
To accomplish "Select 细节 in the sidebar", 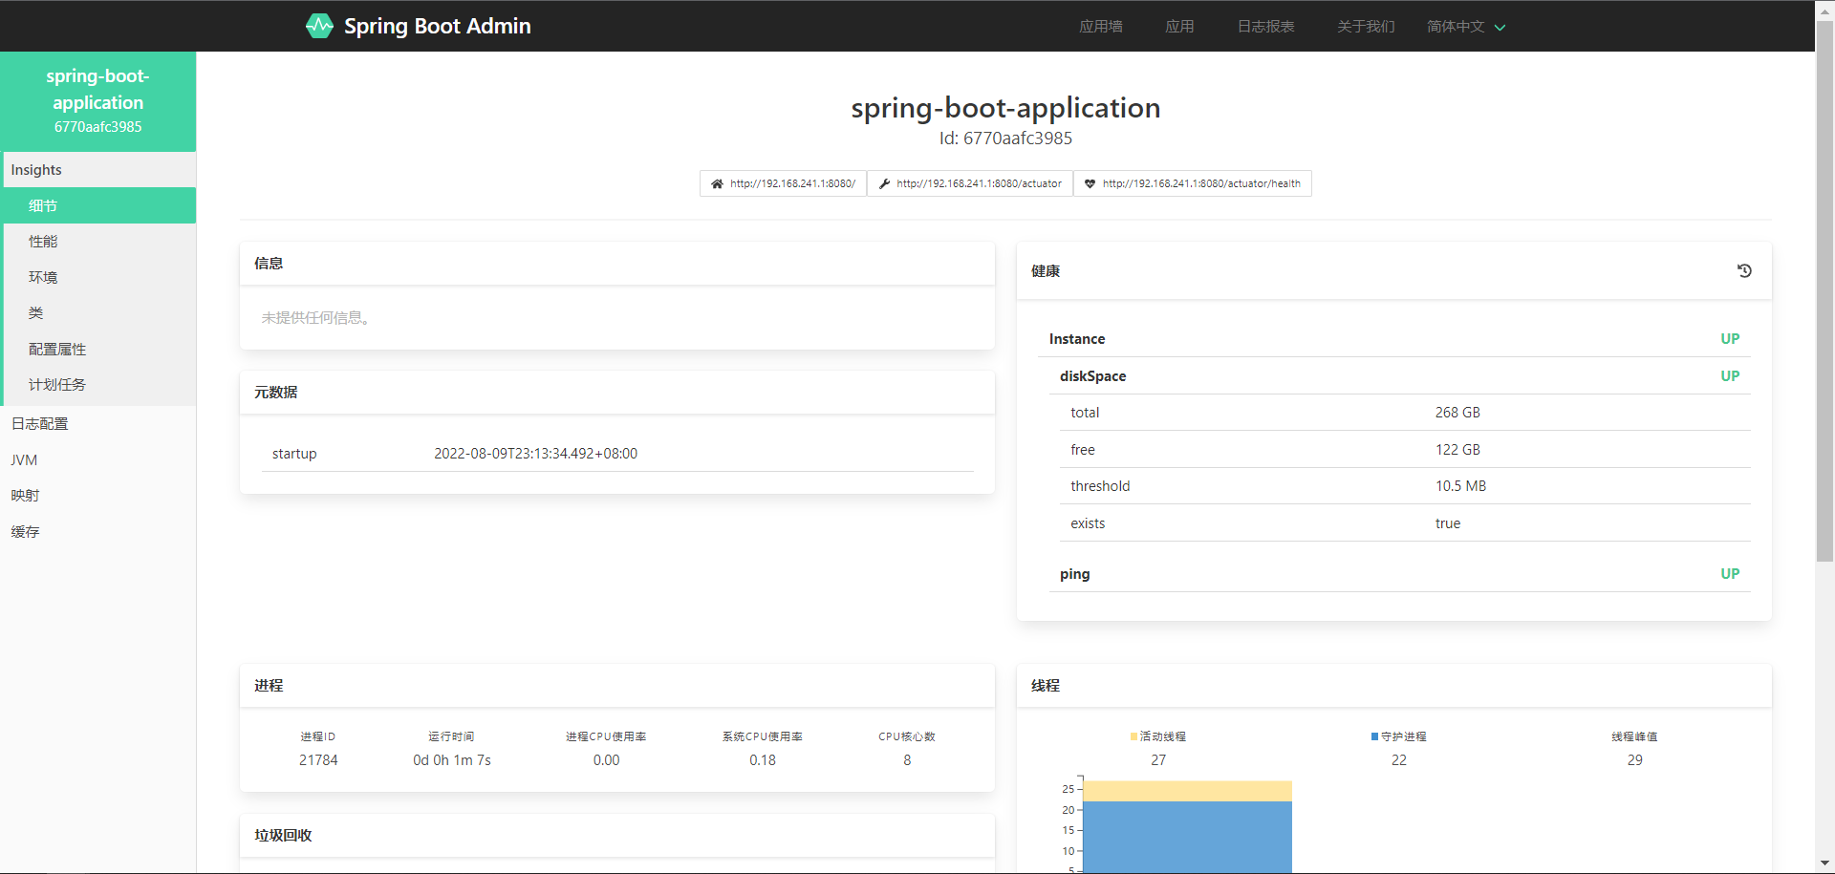I will click(x=98, y=205).
